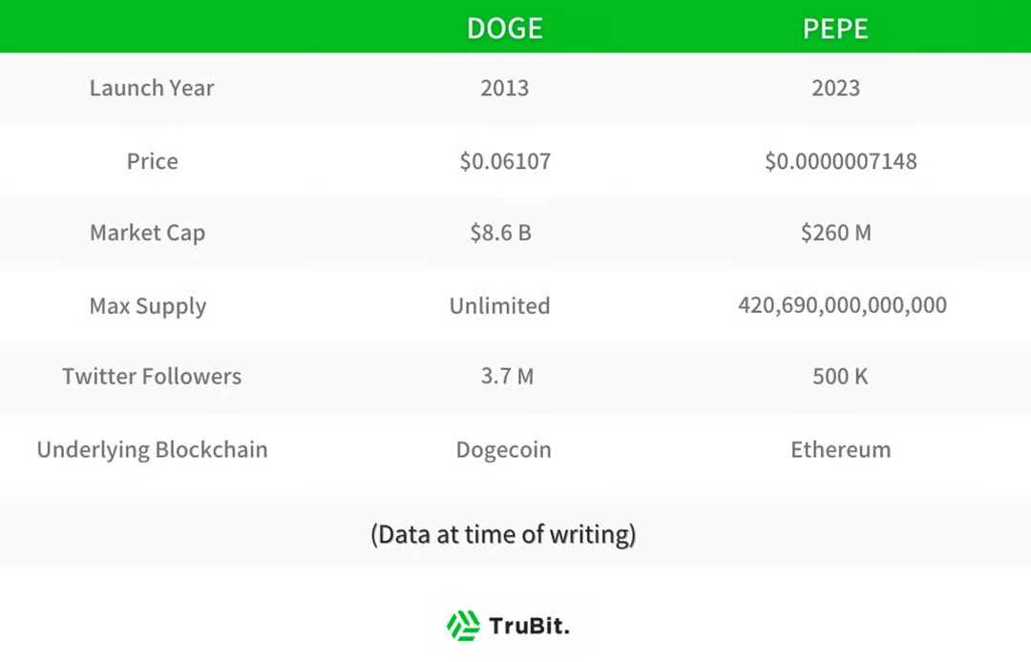Click the Underlying Blockchain row label

(x=152, y=450)
